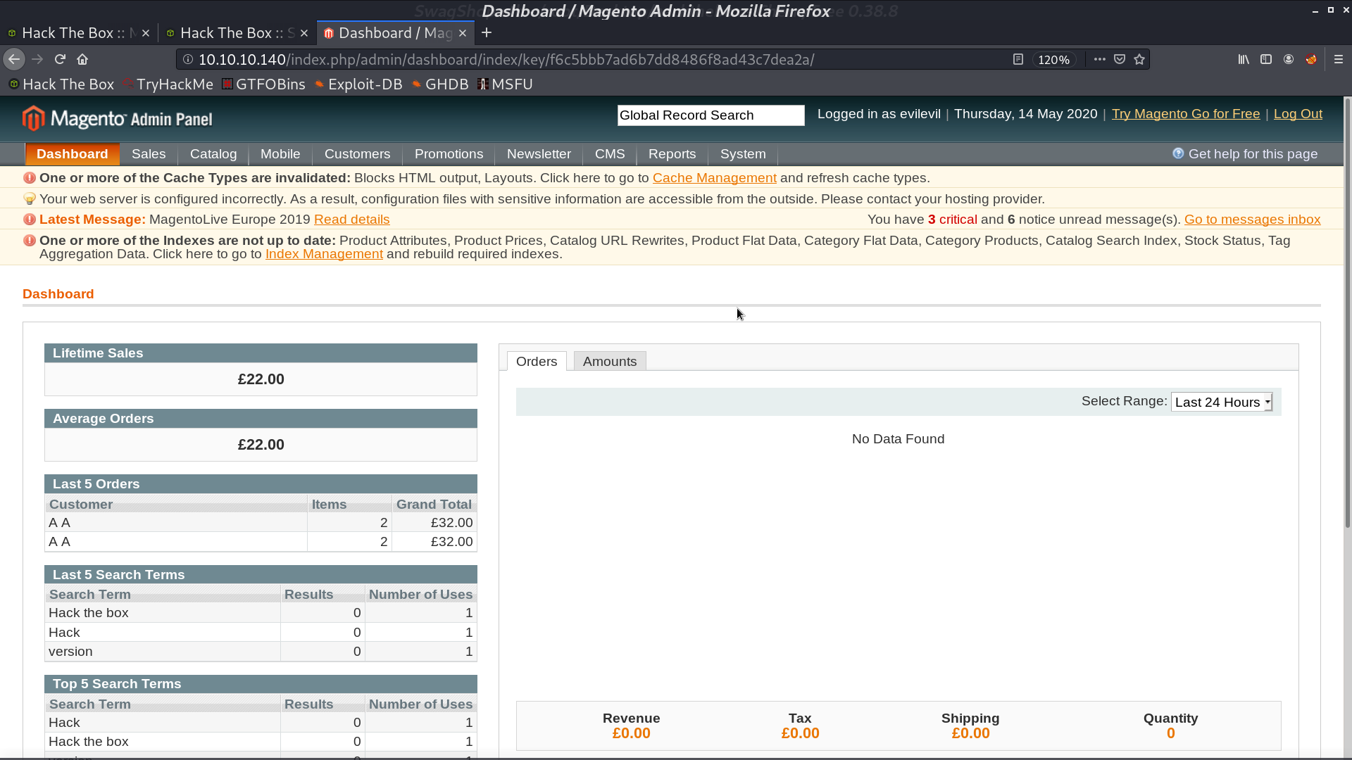
Task: Open the Customers menu
Action: coord(357,154)
